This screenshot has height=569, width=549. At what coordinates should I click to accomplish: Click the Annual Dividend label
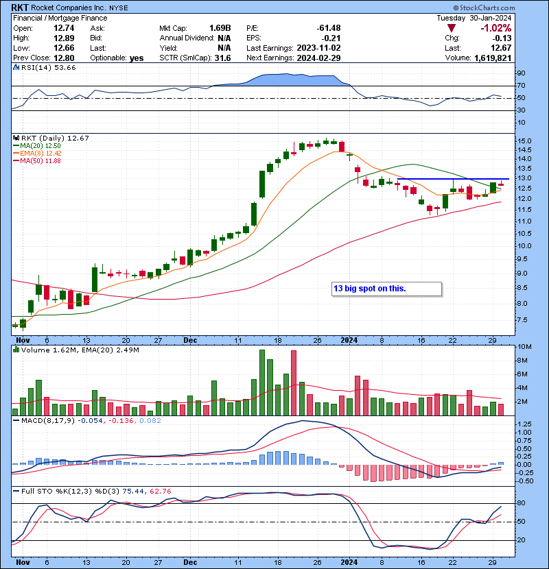[187, 38]
